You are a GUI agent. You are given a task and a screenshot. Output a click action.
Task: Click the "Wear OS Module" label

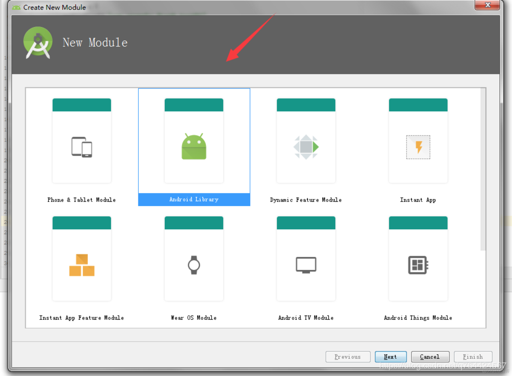[x=194, y=318]
